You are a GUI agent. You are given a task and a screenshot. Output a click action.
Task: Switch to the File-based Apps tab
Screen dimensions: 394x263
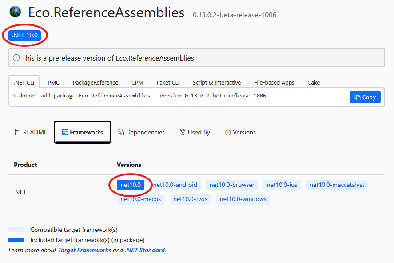point(274,83)
